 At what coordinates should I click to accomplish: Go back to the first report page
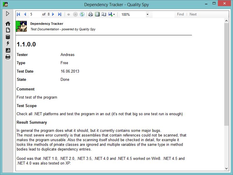[18, 14]
